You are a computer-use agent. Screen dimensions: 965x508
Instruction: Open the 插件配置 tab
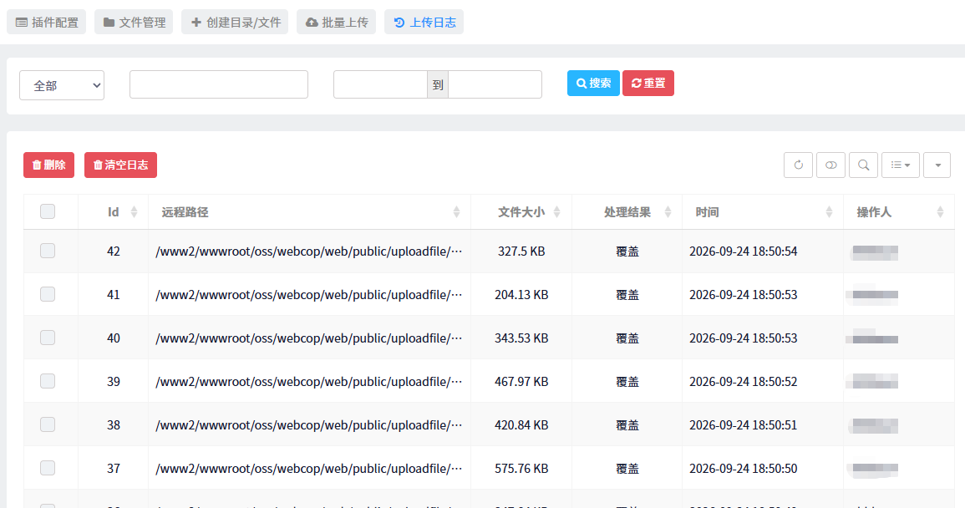[x=46, y=23]
